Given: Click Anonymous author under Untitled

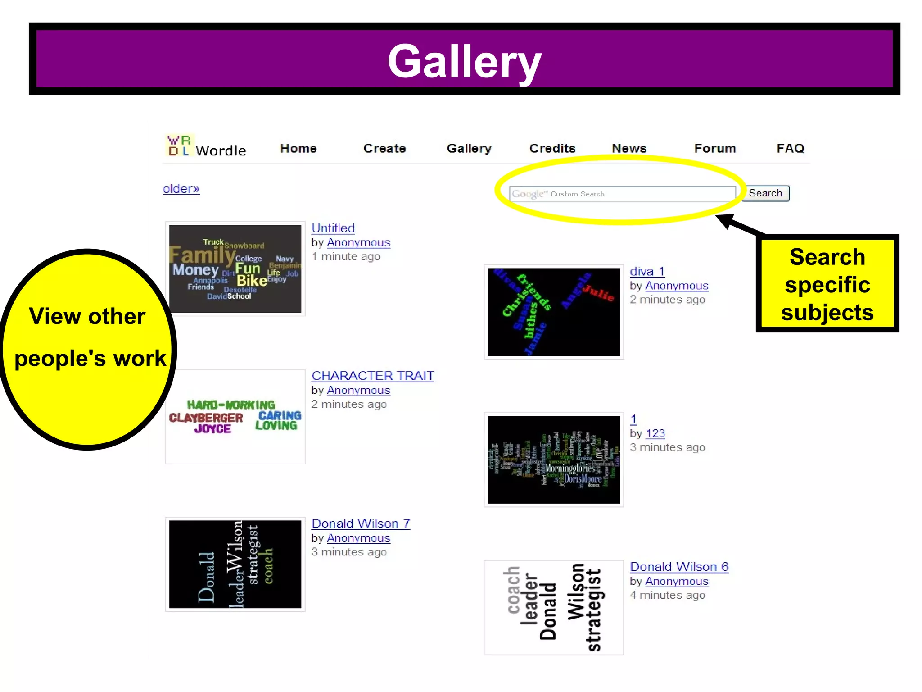Looking at the screenshot, I should point(358,242).
